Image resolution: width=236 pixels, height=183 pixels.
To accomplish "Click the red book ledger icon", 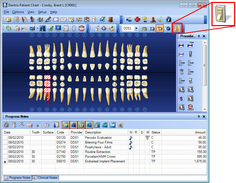I will [x=25, y=19].
